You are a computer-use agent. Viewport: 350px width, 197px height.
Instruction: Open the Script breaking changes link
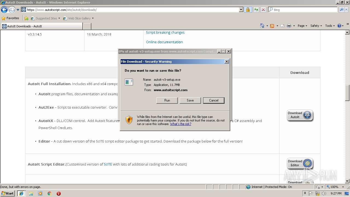[165, 32]
